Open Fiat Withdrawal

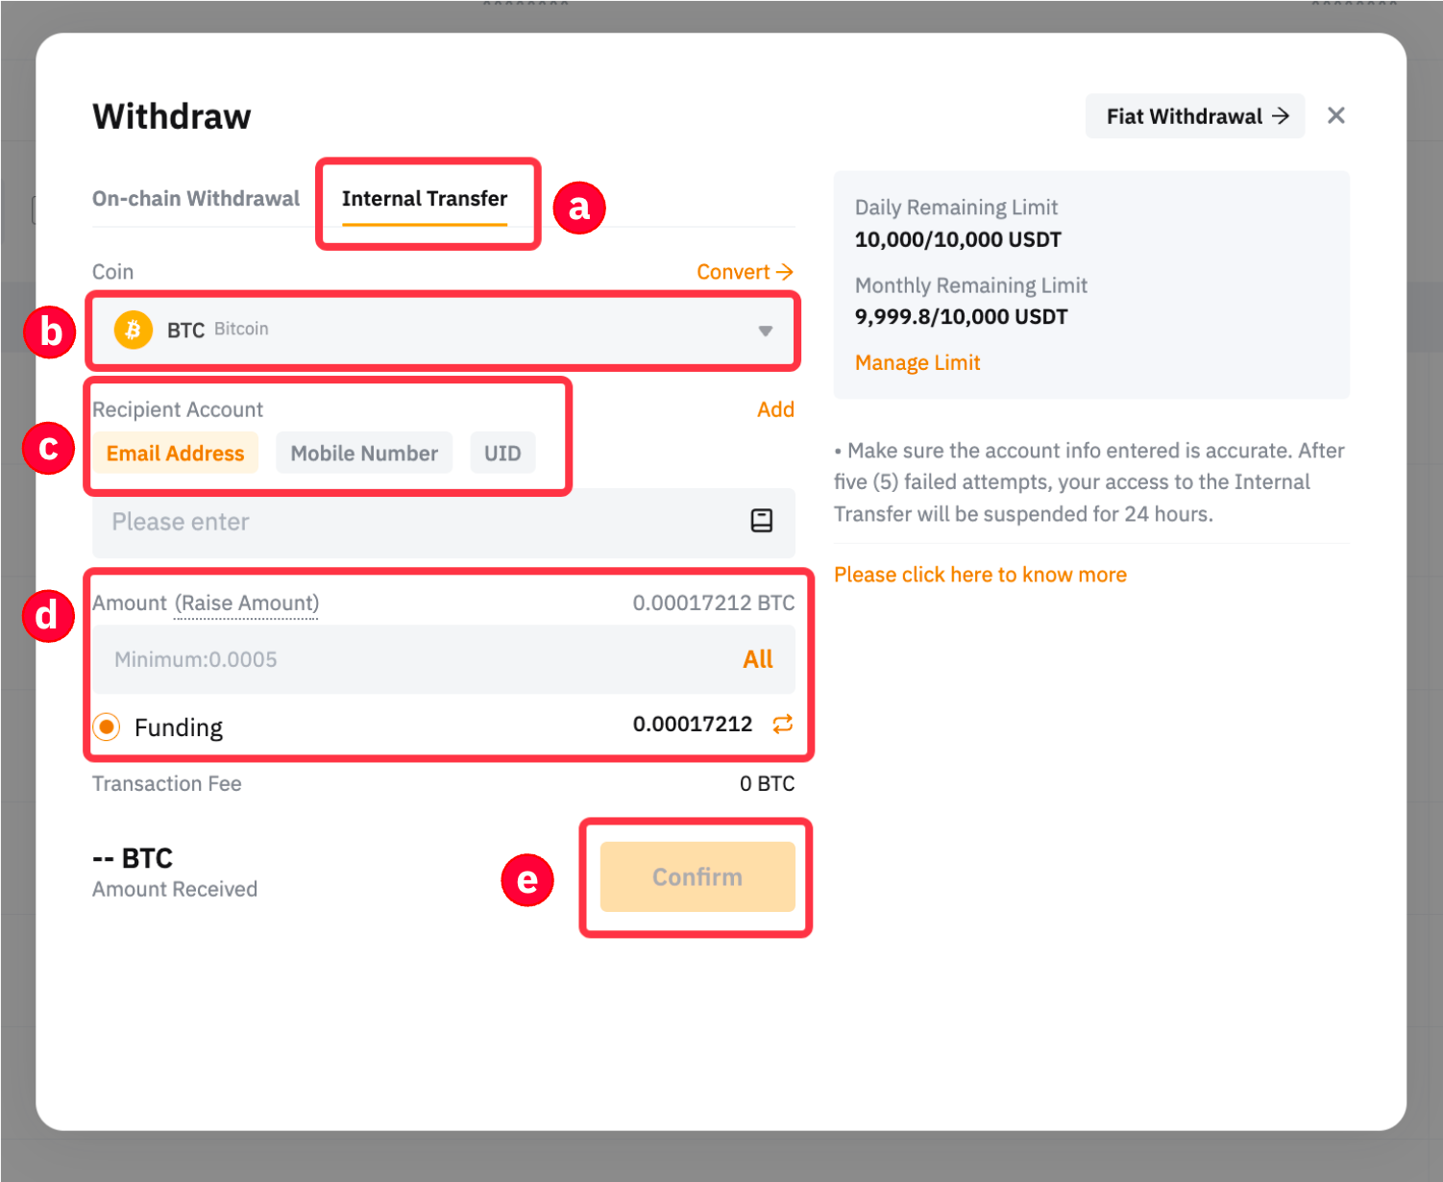1195,116
